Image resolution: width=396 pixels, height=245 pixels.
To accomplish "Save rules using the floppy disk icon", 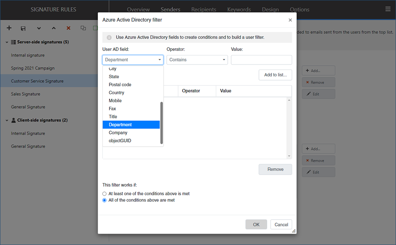I will 23,28.
